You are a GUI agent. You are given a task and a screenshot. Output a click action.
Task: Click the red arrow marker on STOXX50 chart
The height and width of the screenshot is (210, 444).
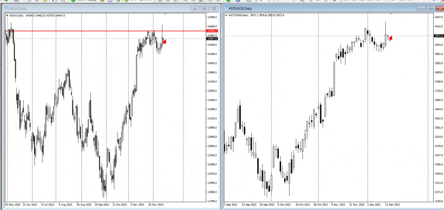pyautogui.click(x=391, y=38)
